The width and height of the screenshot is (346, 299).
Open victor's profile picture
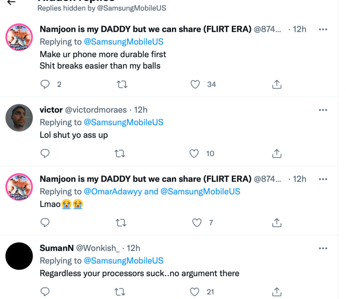tap(19, 118)
